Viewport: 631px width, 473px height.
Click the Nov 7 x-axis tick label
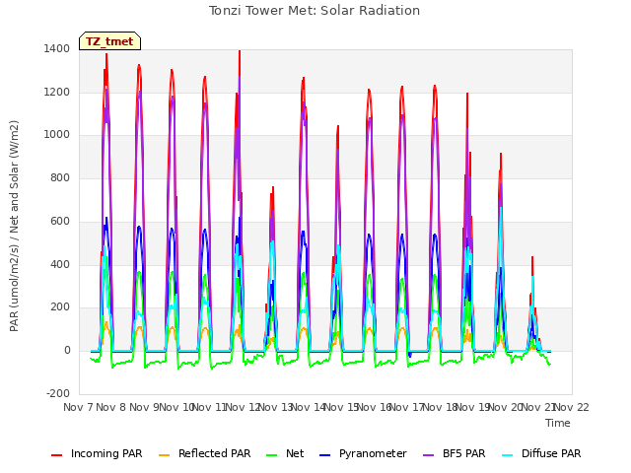79,407
